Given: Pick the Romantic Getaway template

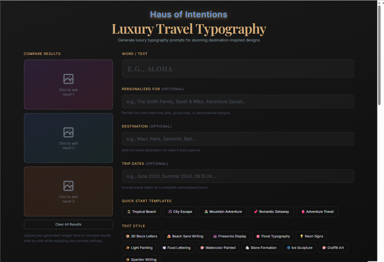Looking at the screenshot, I should point(271,212).
